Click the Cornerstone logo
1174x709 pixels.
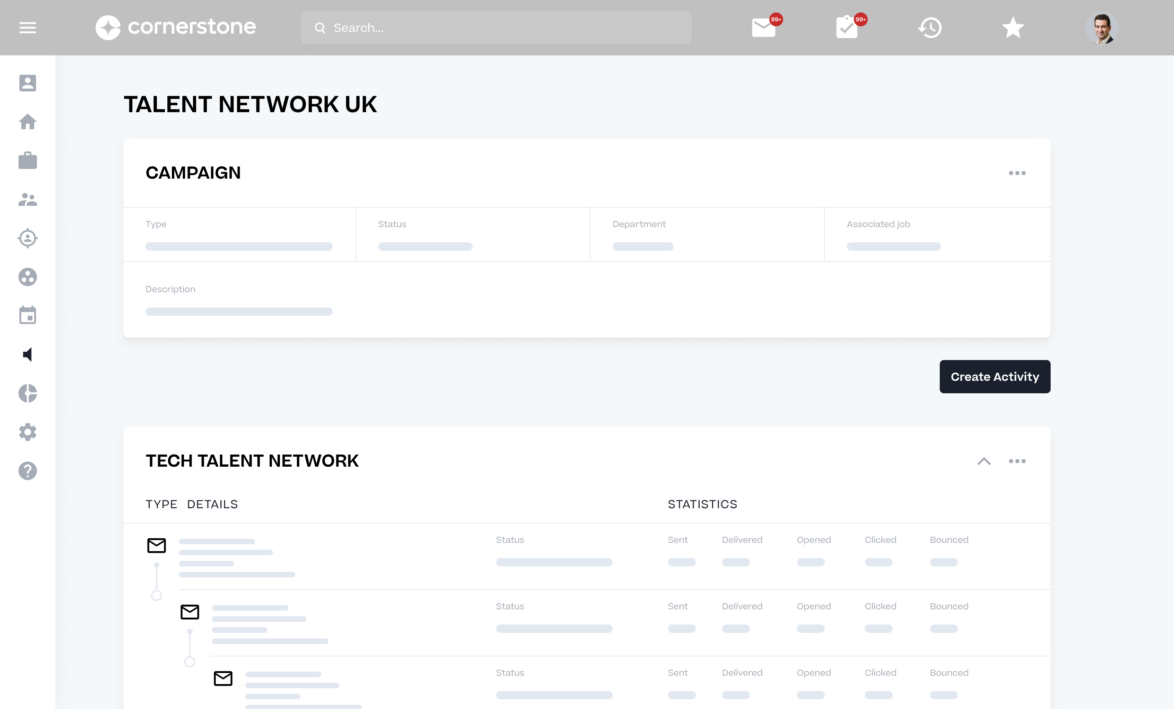[175, 28]
